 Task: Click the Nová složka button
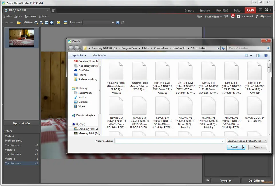tap(99, 56)
